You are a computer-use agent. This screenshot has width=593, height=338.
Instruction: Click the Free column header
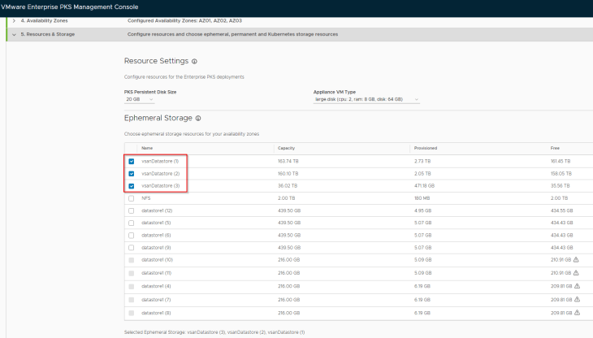click(554, 148)
